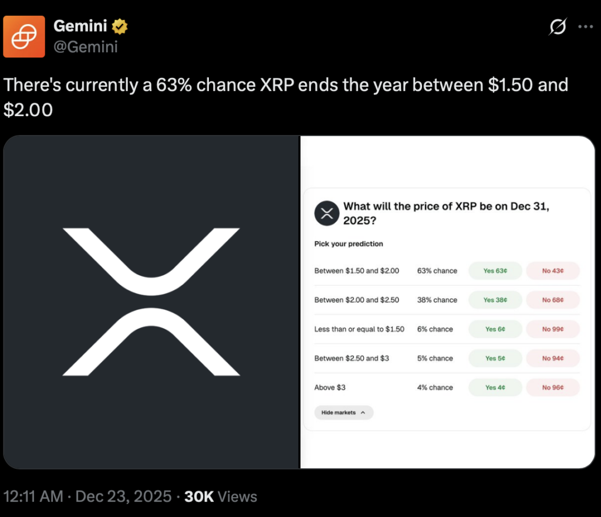Select Yes 63¢ for Between $1.50 and $2.00

[495, 271]
